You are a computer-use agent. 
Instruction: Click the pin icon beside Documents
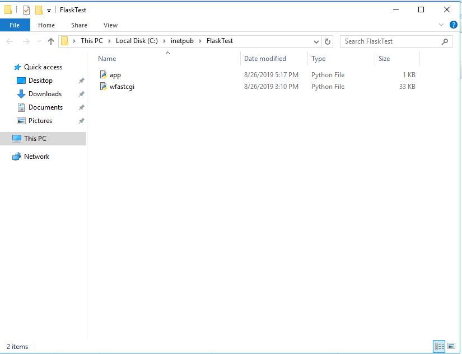click(x=82, y=108)
